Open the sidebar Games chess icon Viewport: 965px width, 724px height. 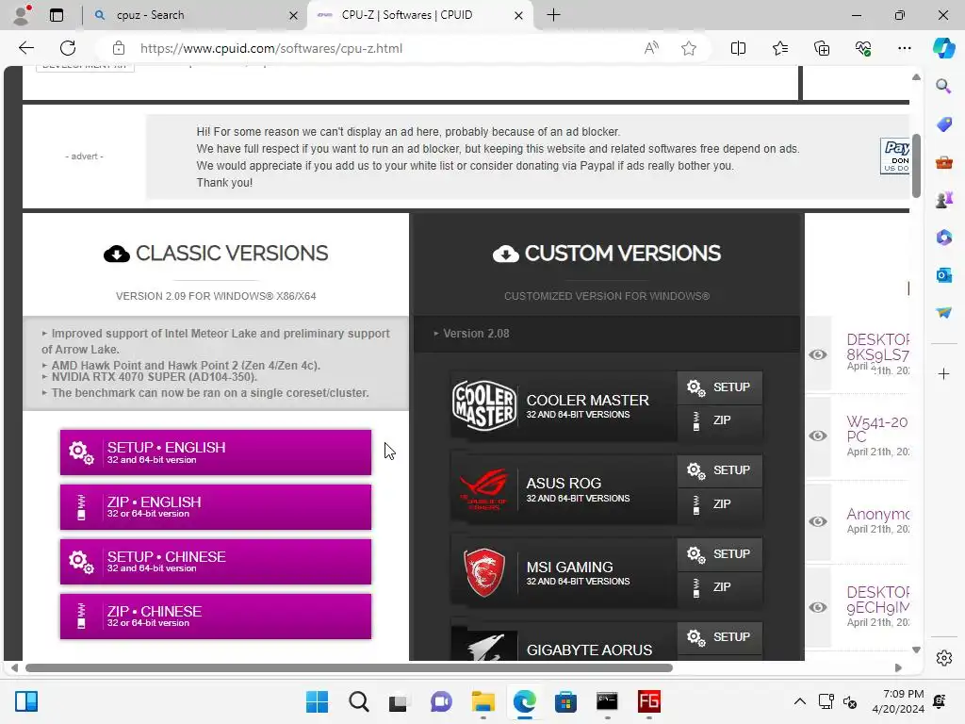point(943,200)
